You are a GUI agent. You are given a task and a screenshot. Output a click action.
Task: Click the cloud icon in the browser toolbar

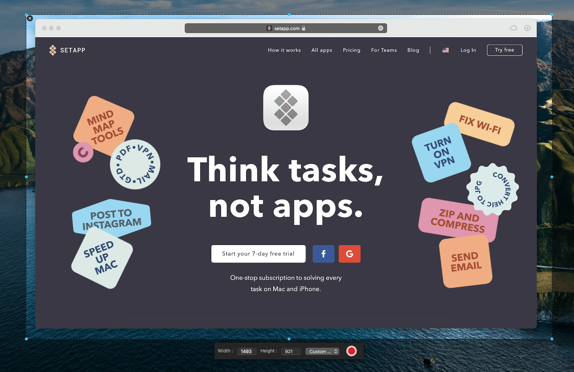514,28
